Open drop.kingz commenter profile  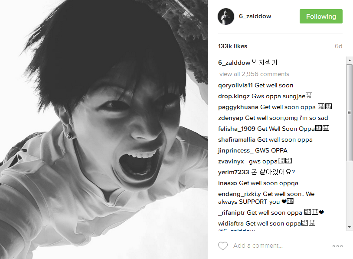tap(234, 96)
